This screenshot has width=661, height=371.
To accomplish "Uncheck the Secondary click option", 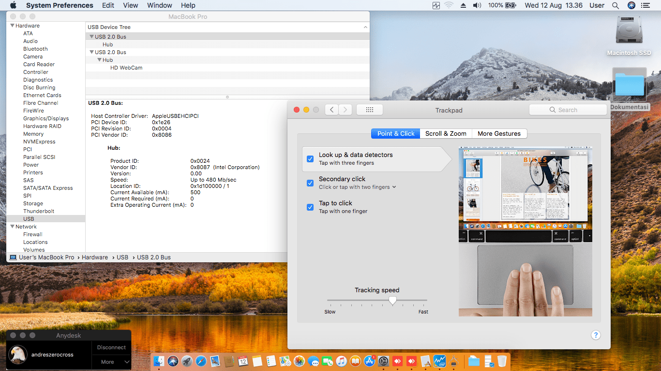I will click(310, 183).
